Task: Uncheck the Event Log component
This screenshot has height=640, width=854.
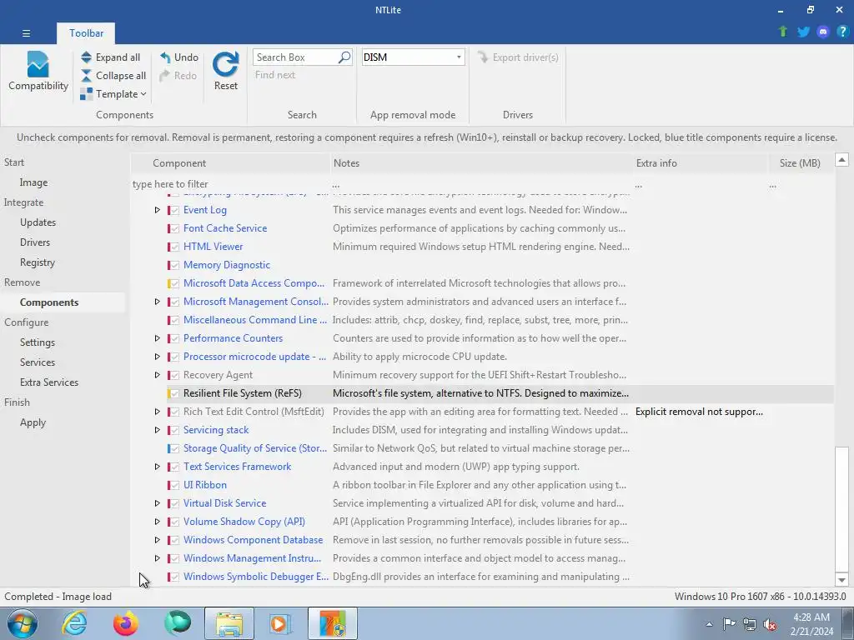Action: [174, 211]
